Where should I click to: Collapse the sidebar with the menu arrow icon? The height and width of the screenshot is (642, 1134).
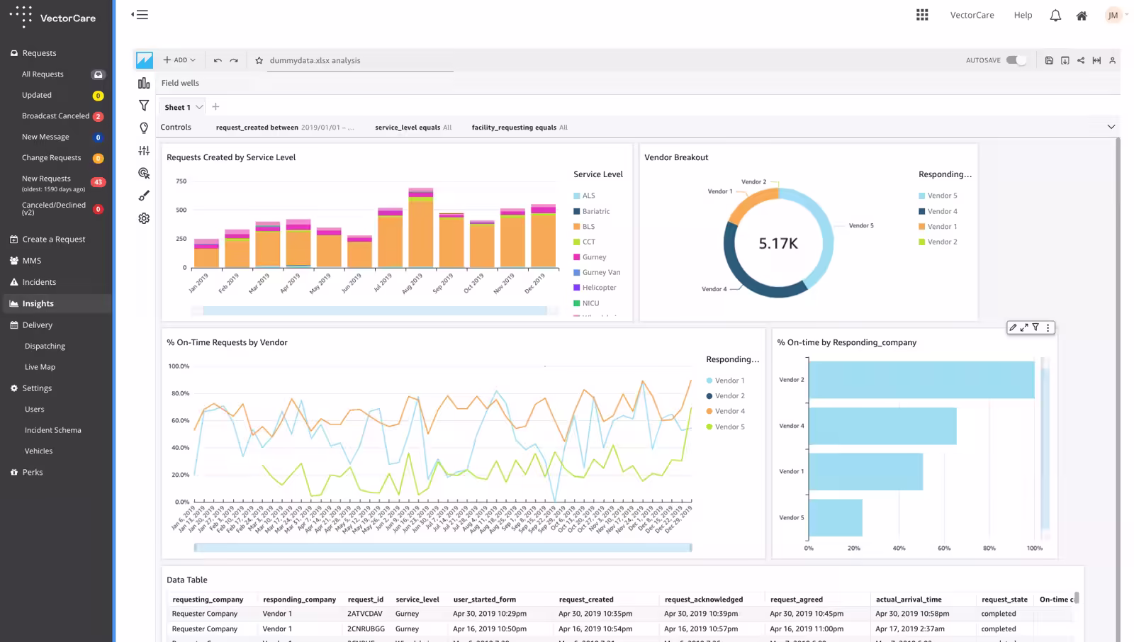(140, 14)
